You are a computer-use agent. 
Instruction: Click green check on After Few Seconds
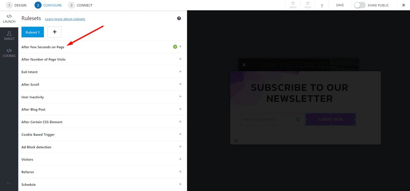[175, 47]
